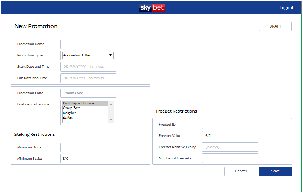
Task: Focus the Minimum Stake field
Action: (88, 159)
